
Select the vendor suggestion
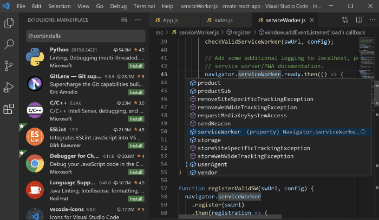279,172
